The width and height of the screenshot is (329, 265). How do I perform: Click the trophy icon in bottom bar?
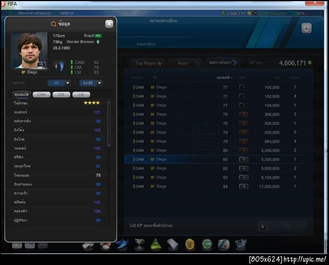139,245
